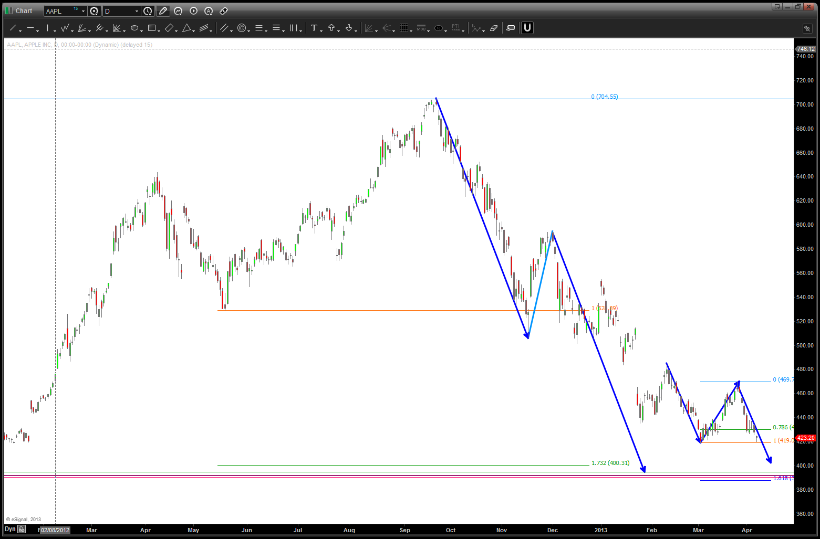Expand the D interval dropdown
The width and height of the screenshot is (820, 539).
point(137,11)
